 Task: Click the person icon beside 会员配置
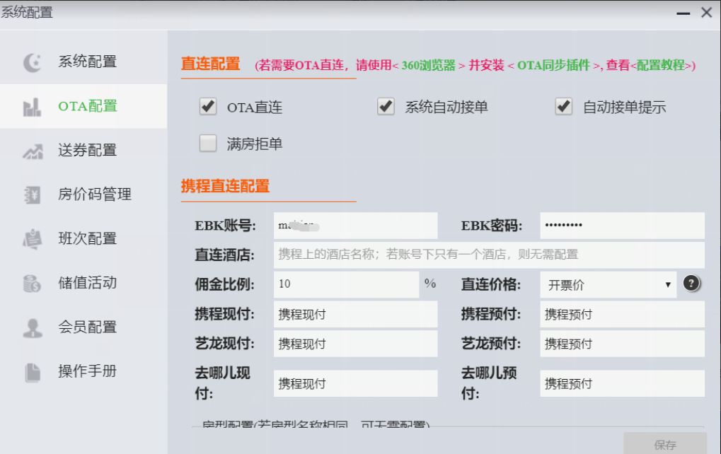pos(28,327)
